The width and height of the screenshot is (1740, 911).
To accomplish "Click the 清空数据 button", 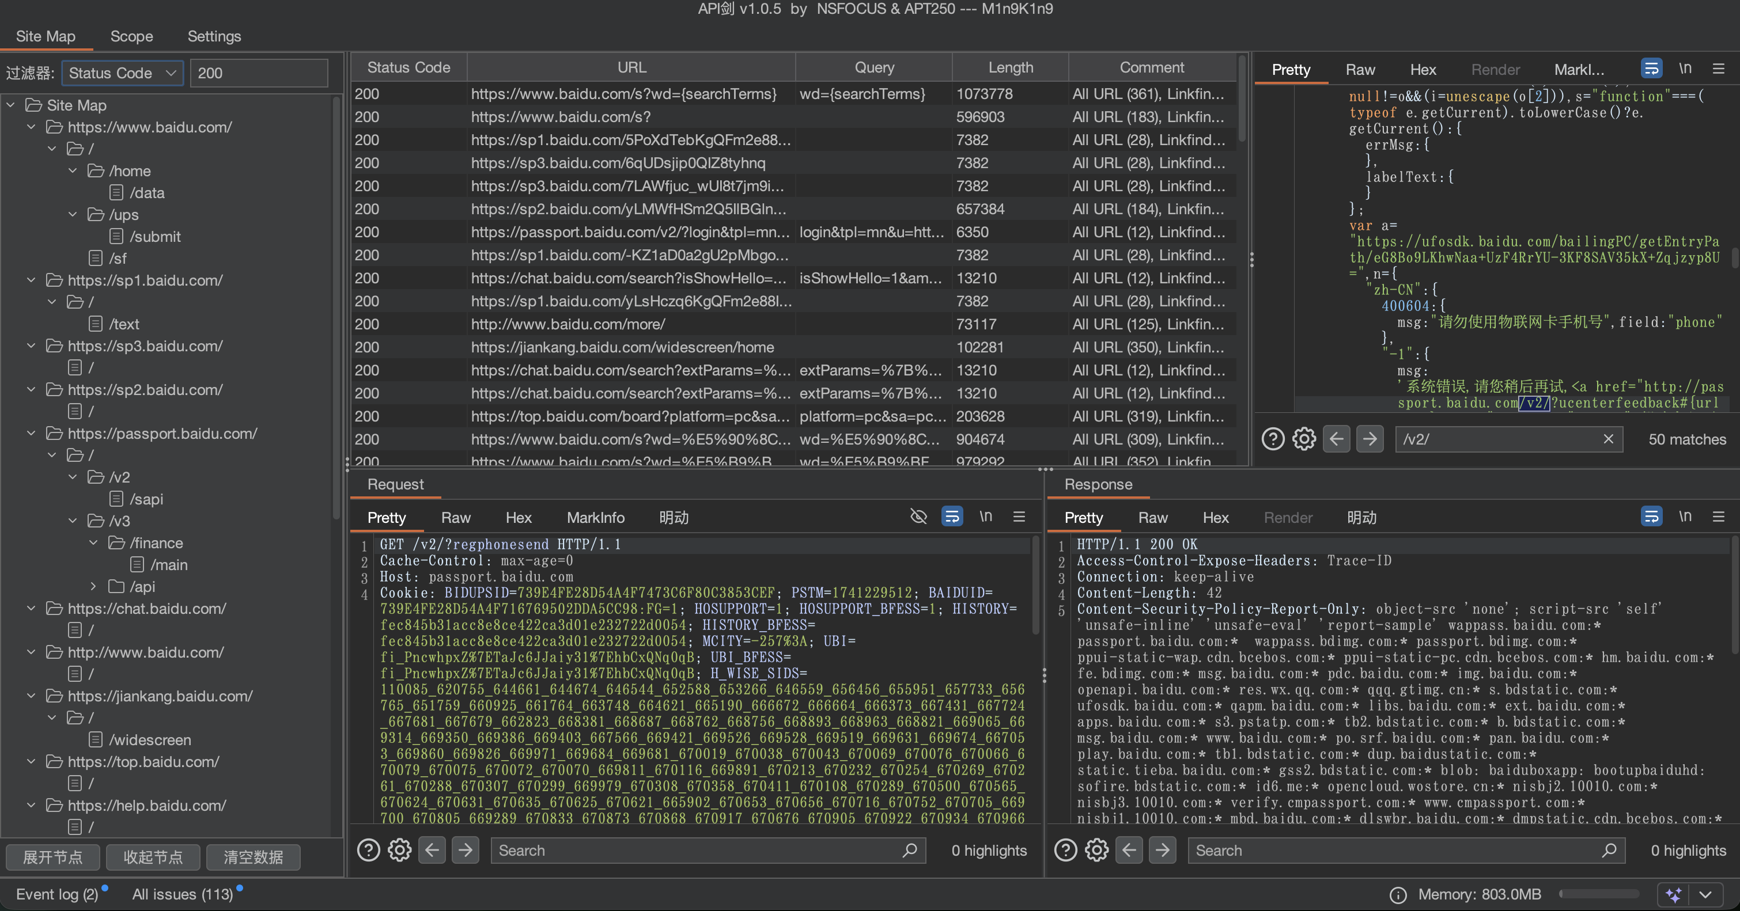I will 254,857.
